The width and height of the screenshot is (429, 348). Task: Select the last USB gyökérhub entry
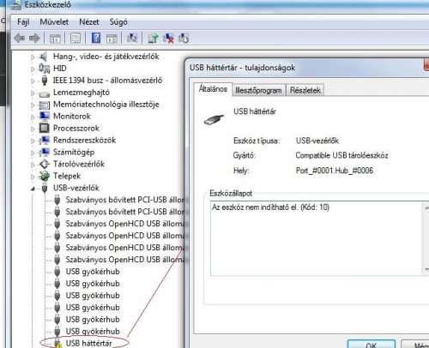click(93, 331)
